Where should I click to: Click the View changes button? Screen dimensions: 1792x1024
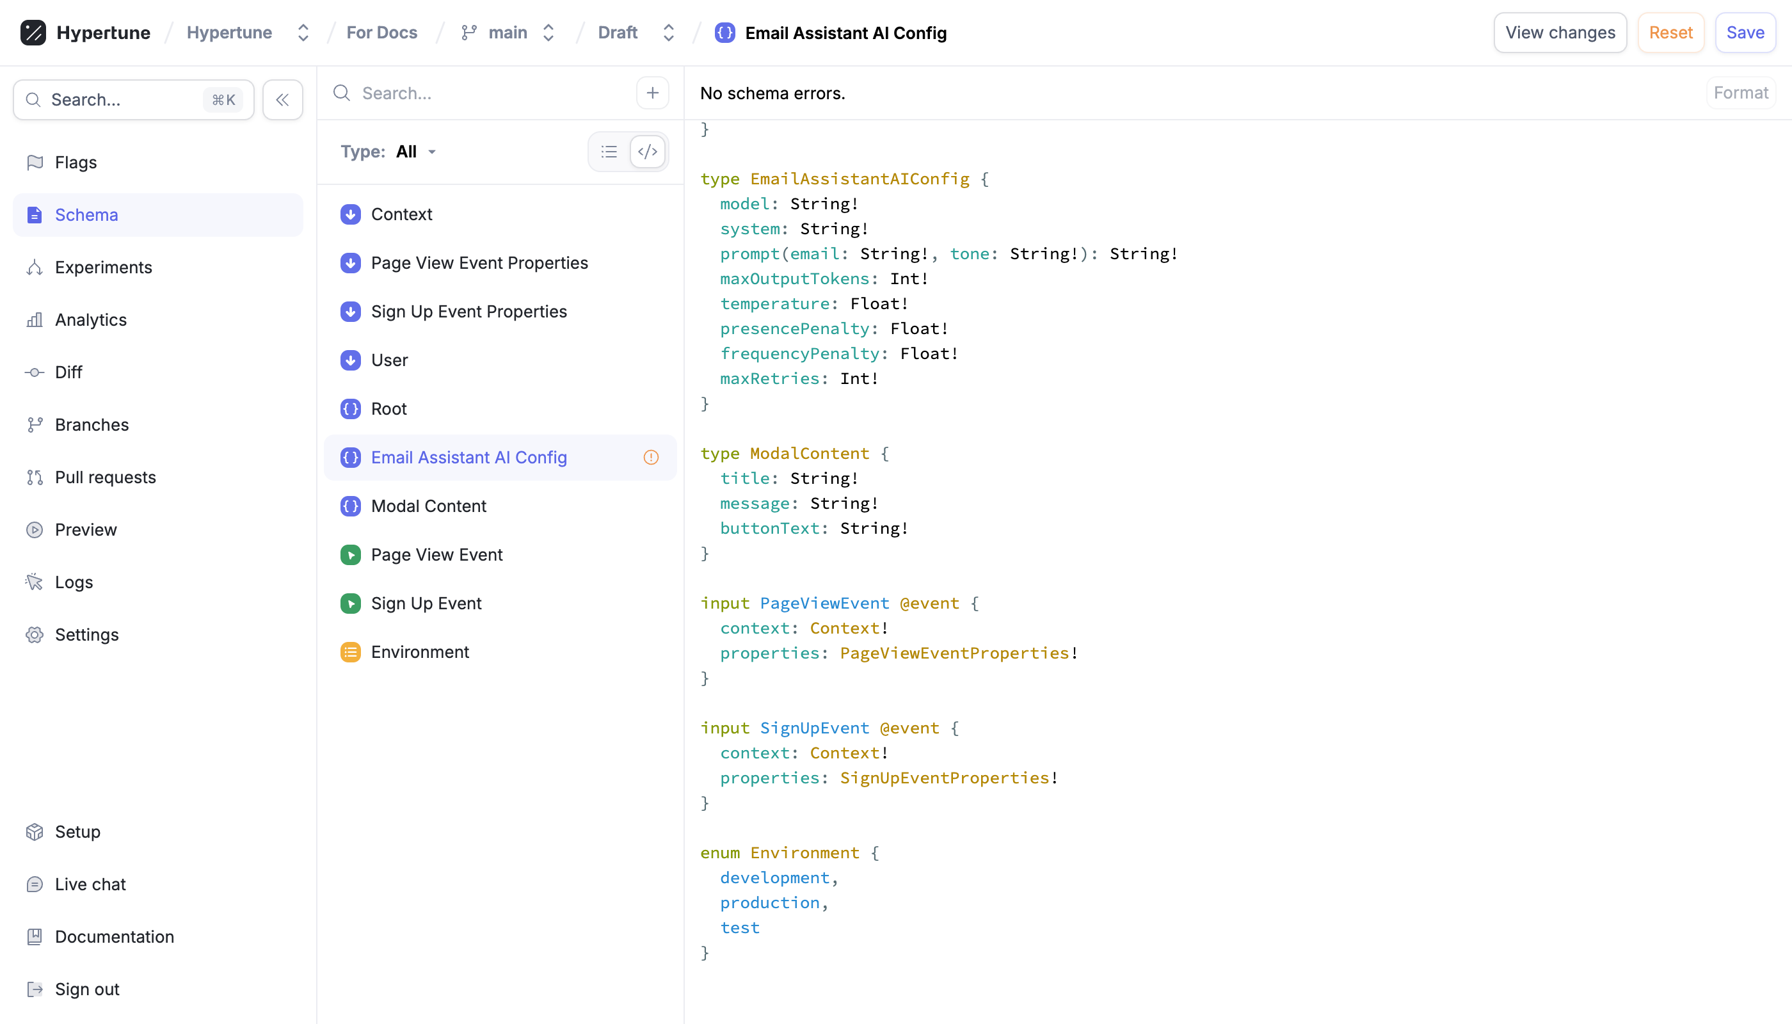(x=1559, y=33)
